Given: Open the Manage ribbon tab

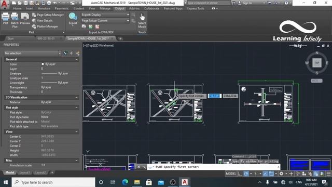Looking at the screenshot, I should 105,8.
